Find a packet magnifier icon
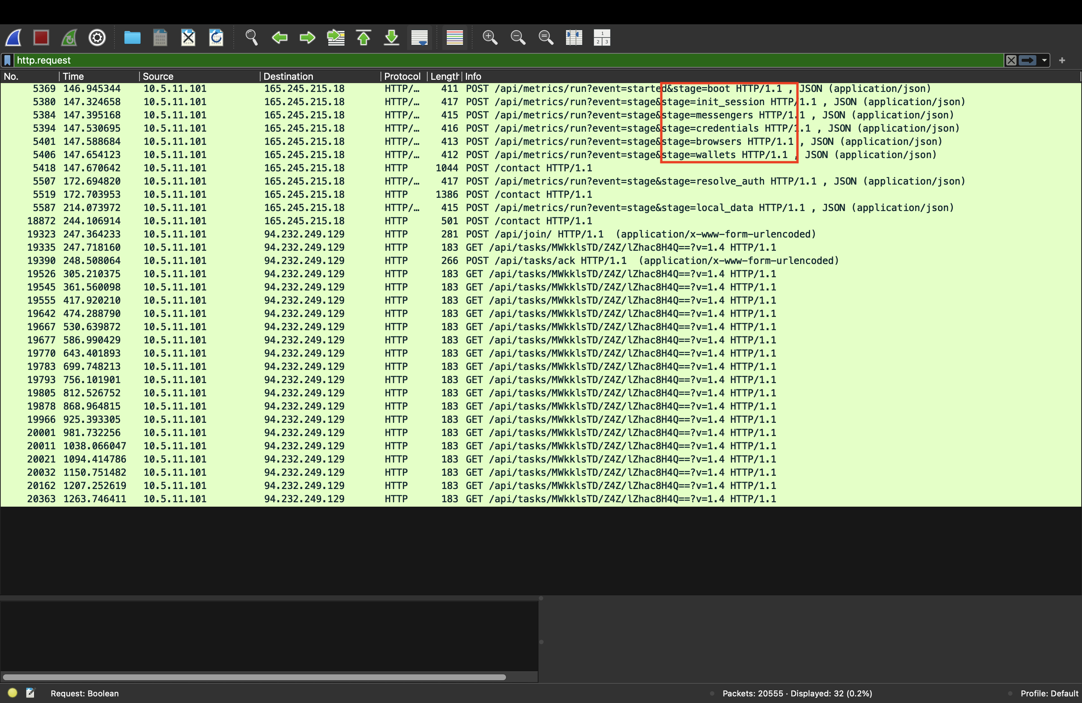 (251, 38)
